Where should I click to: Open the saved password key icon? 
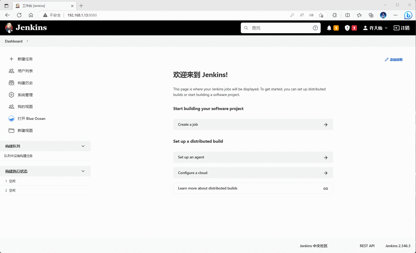point(292,15)
